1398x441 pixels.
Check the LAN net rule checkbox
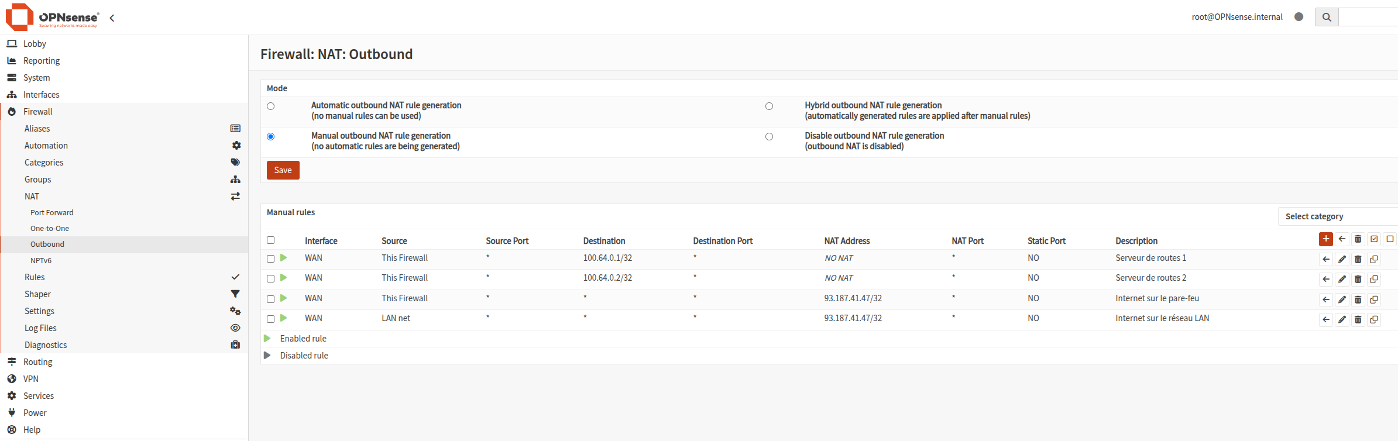[270, 319]
